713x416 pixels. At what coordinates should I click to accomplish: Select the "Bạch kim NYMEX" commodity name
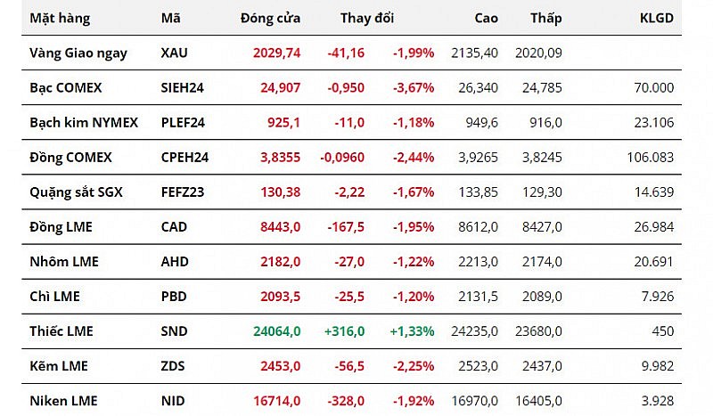[x=84, y=122]
